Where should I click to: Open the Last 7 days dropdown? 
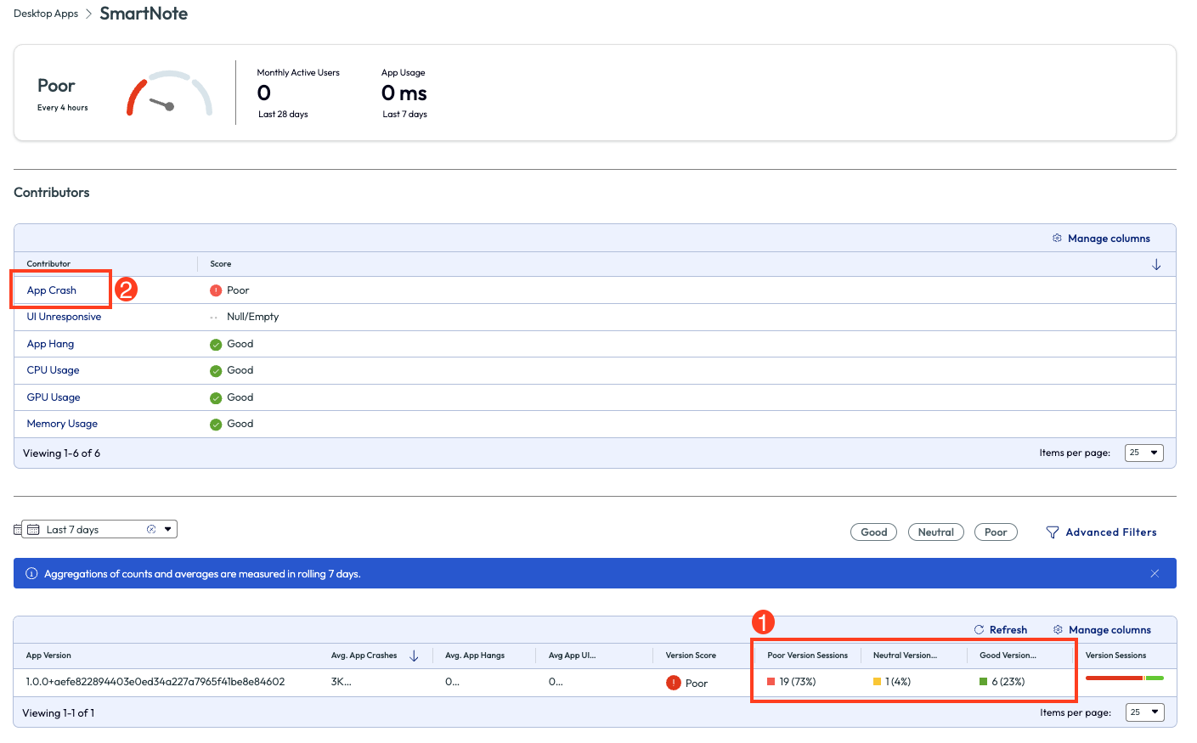[168, 528]
